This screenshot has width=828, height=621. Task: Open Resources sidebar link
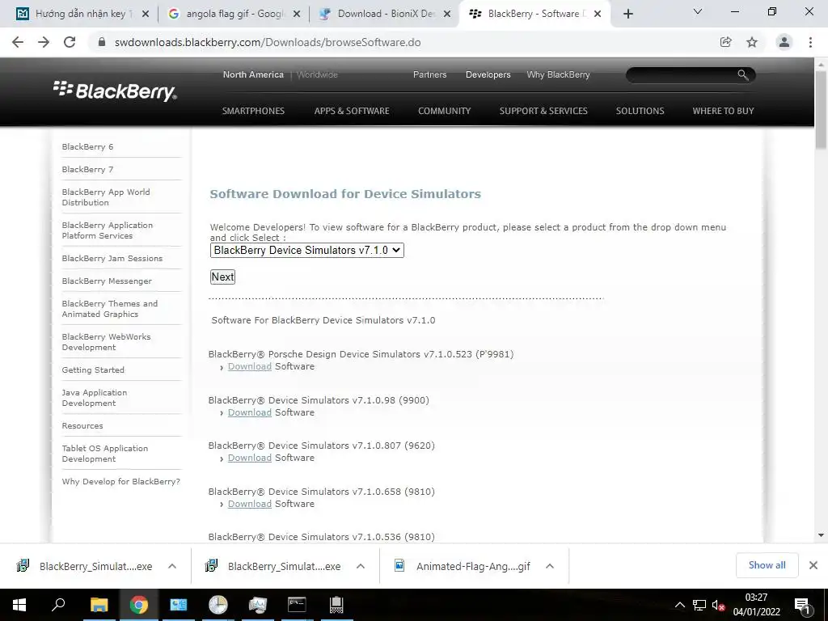click(82, 425)
